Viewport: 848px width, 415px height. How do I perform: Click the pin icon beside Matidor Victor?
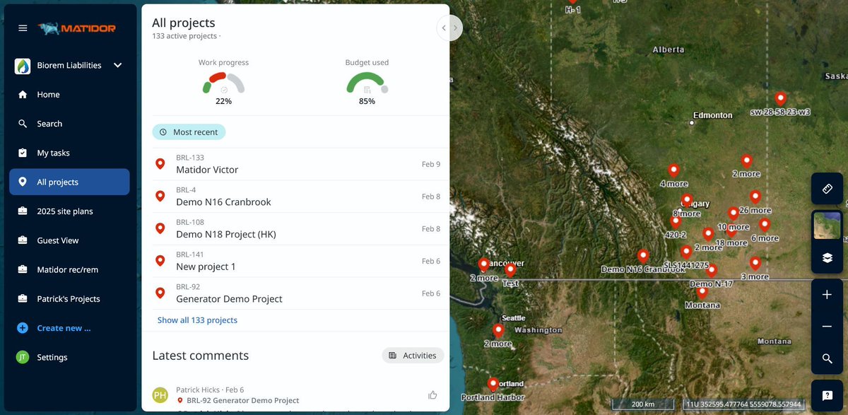pyautogui.click(x=160, y=164)
